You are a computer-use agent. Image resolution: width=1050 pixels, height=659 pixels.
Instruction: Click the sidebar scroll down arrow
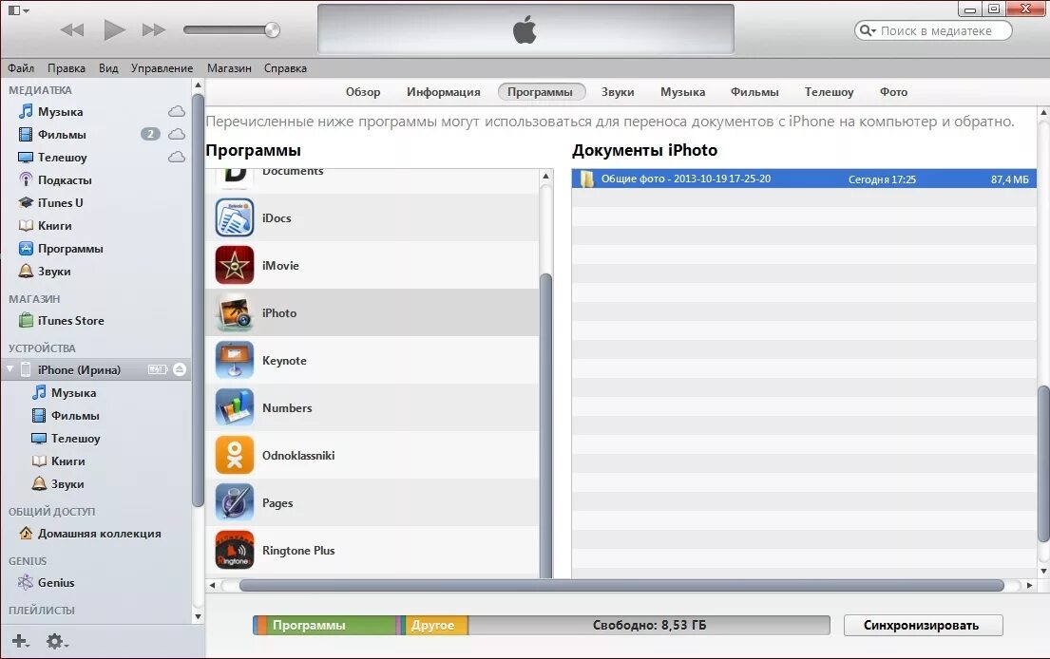tap(198, 616)
